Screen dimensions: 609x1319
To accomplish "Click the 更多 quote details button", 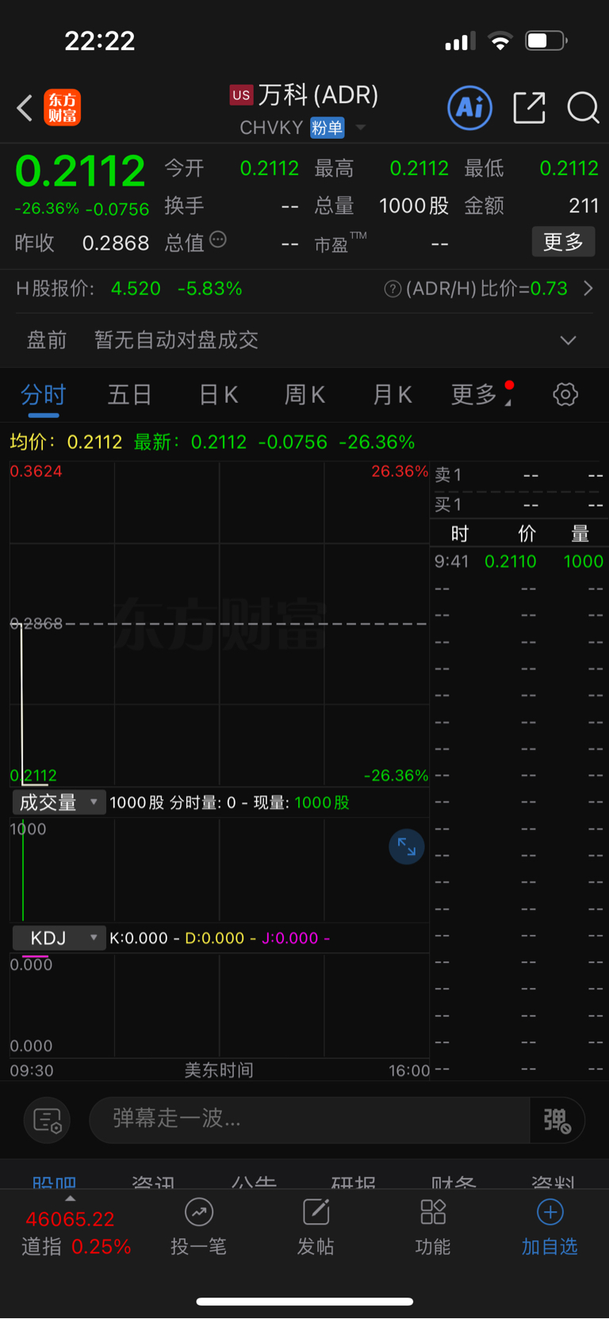I will point(563,242).
